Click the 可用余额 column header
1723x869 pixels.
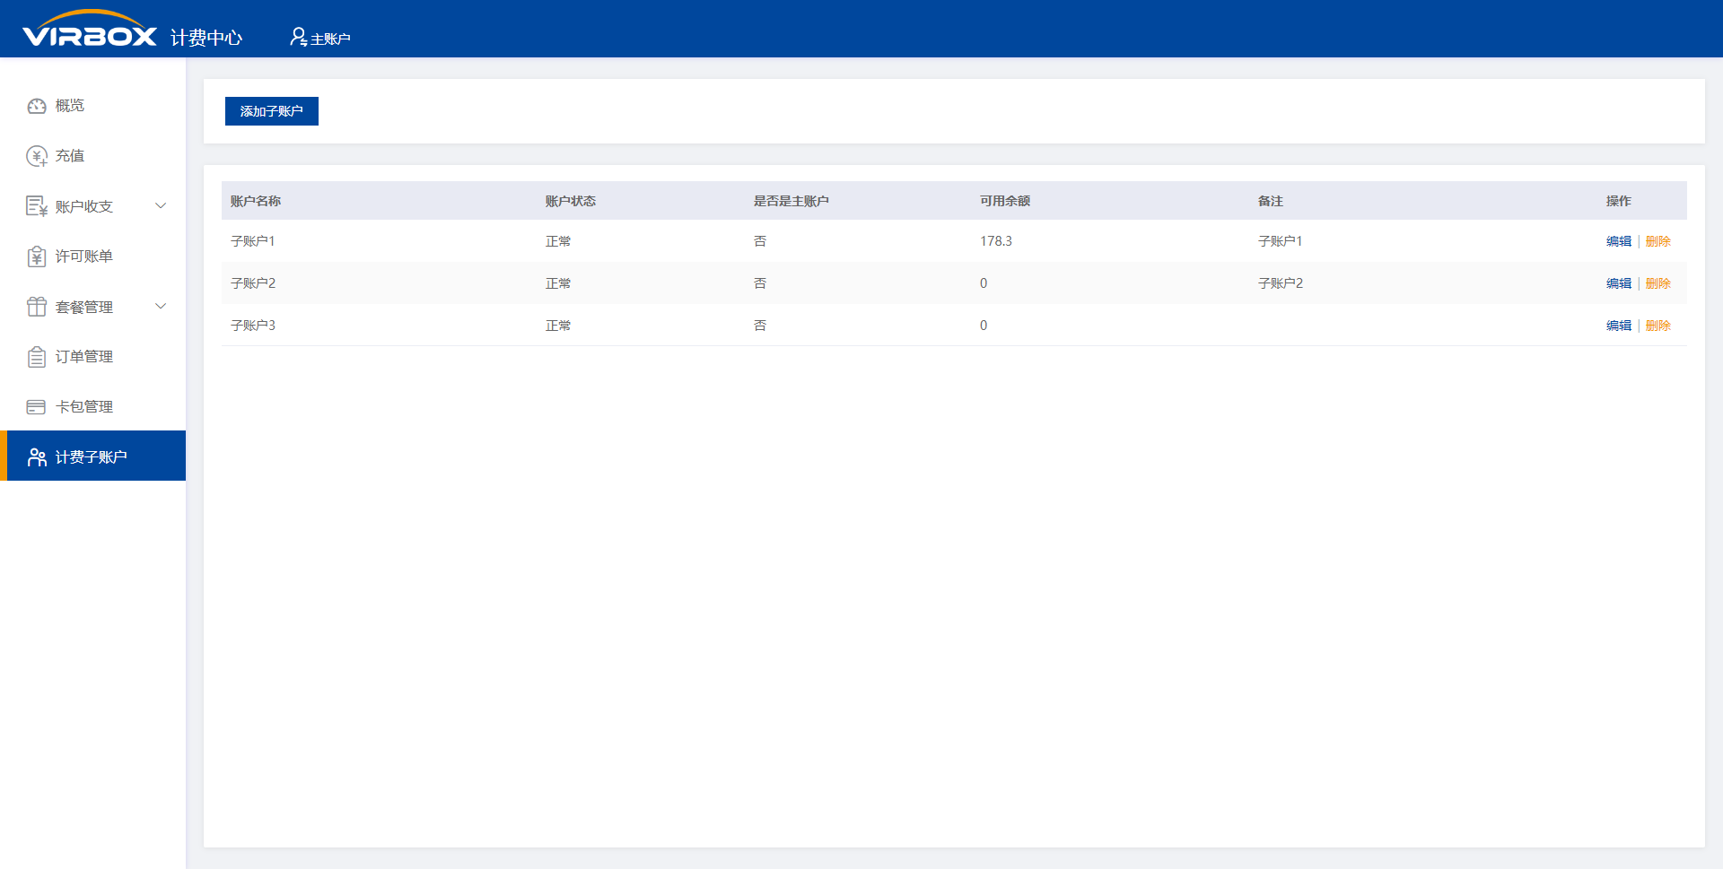pyautogui.click(x=1005, y=201)
